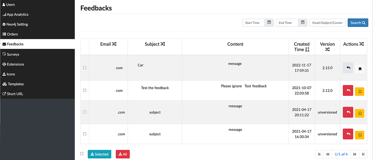Viewport: 373px width, 160px height.
Task: Go back to the first page
Action: (319, 154)
